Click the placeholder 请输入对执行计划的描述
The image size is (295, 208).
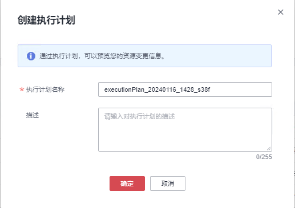pyautogui.click(x=139, y=116)
